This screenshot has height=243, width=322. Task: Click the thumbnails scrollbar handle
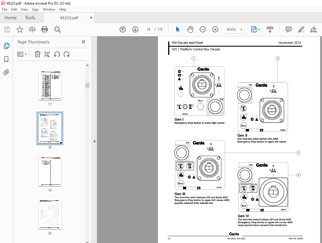[x=87, y=85]
